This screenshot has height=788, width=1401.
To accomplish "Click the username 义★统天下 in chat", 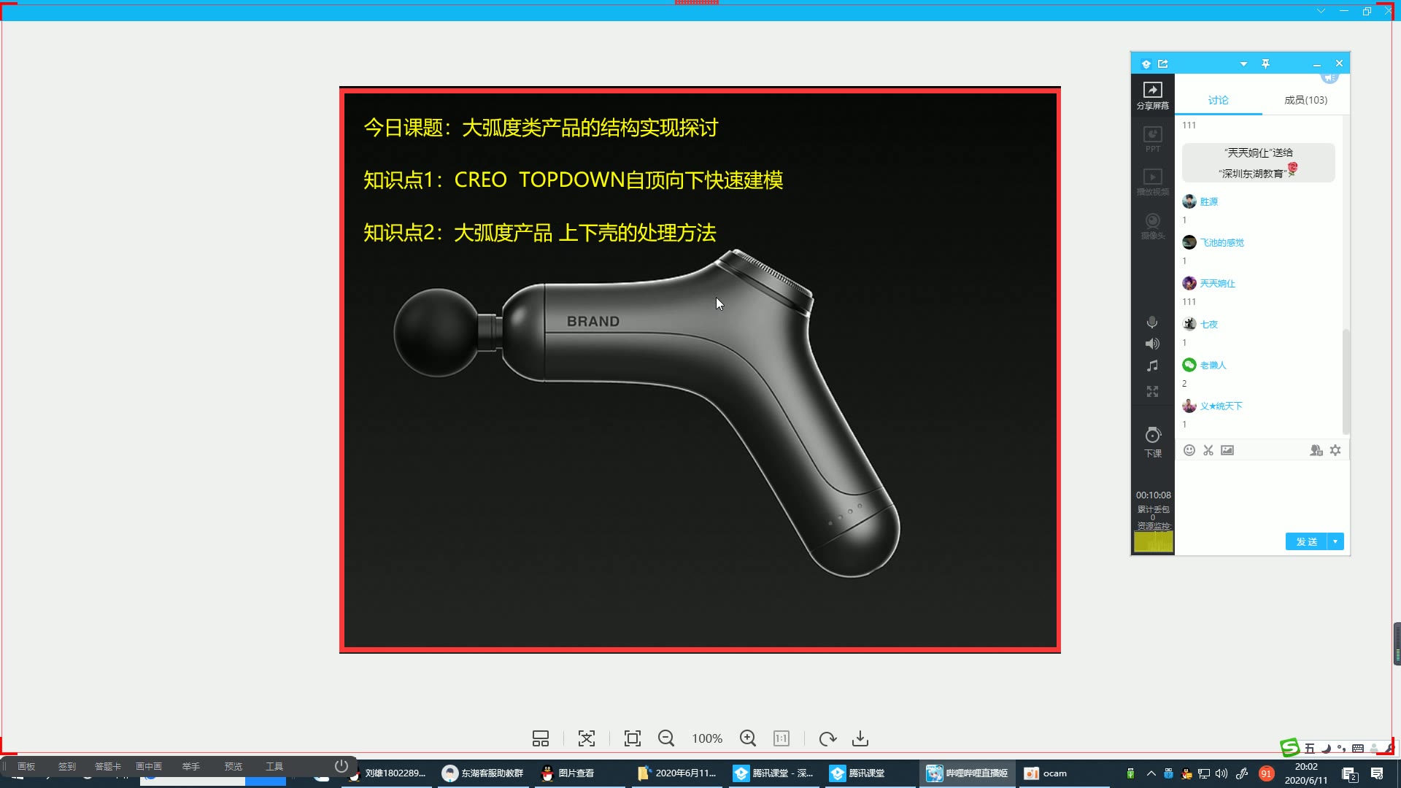I will pyautogui.click(x=1221, y=406).
